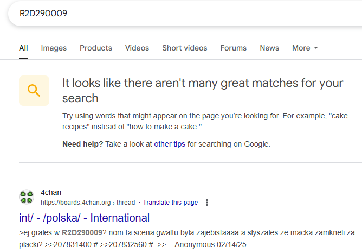Open 'int/ - /polska/ - International' result
The width and height of the screenshot is (362, 252).
pyautogui.click(x=84, y=218)
